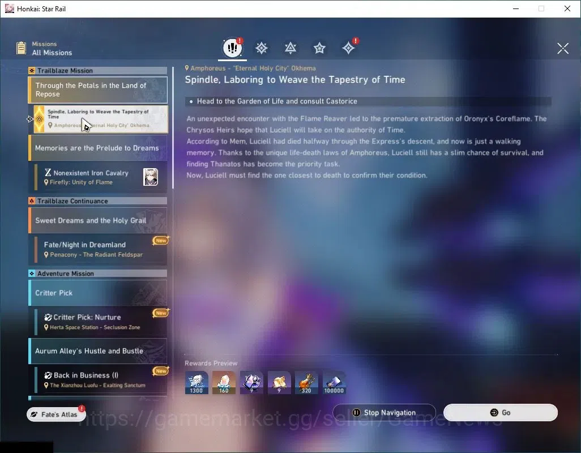Viewport: 581px width, 453px height.
Task: Expand Sweet Dreams and the Holy Grail
Action: [98, 220]
